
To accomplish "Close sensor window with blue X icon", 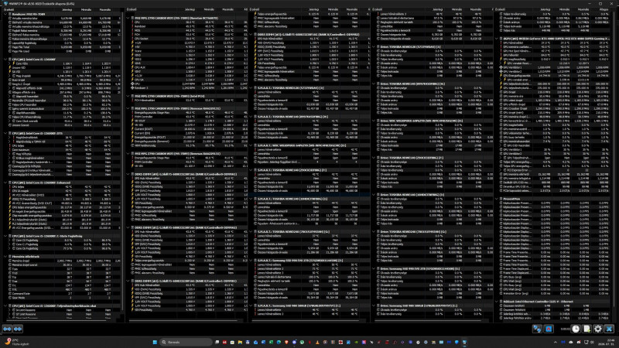I will (x=609, y=329).
